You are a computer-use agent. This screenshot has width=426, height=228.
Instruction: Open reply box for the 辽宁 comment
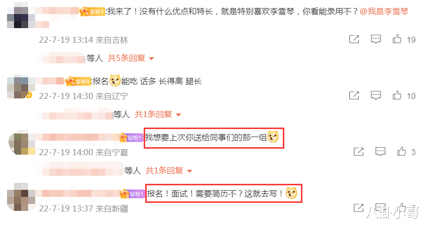coord(376,95)
